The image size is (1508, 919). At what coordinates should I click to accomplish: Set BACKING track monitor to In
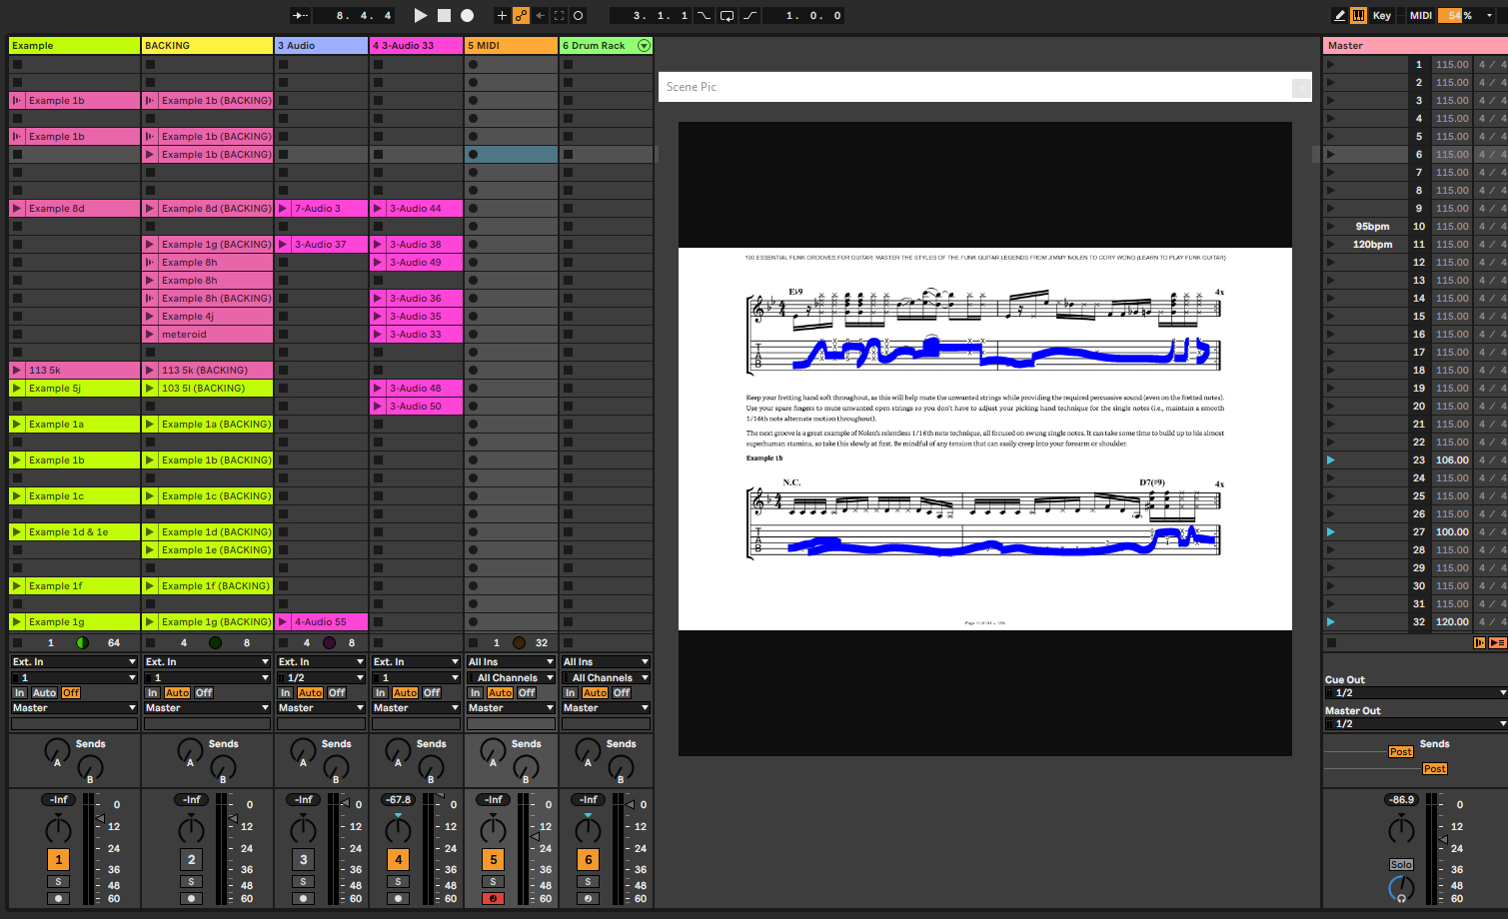(152, 693)
